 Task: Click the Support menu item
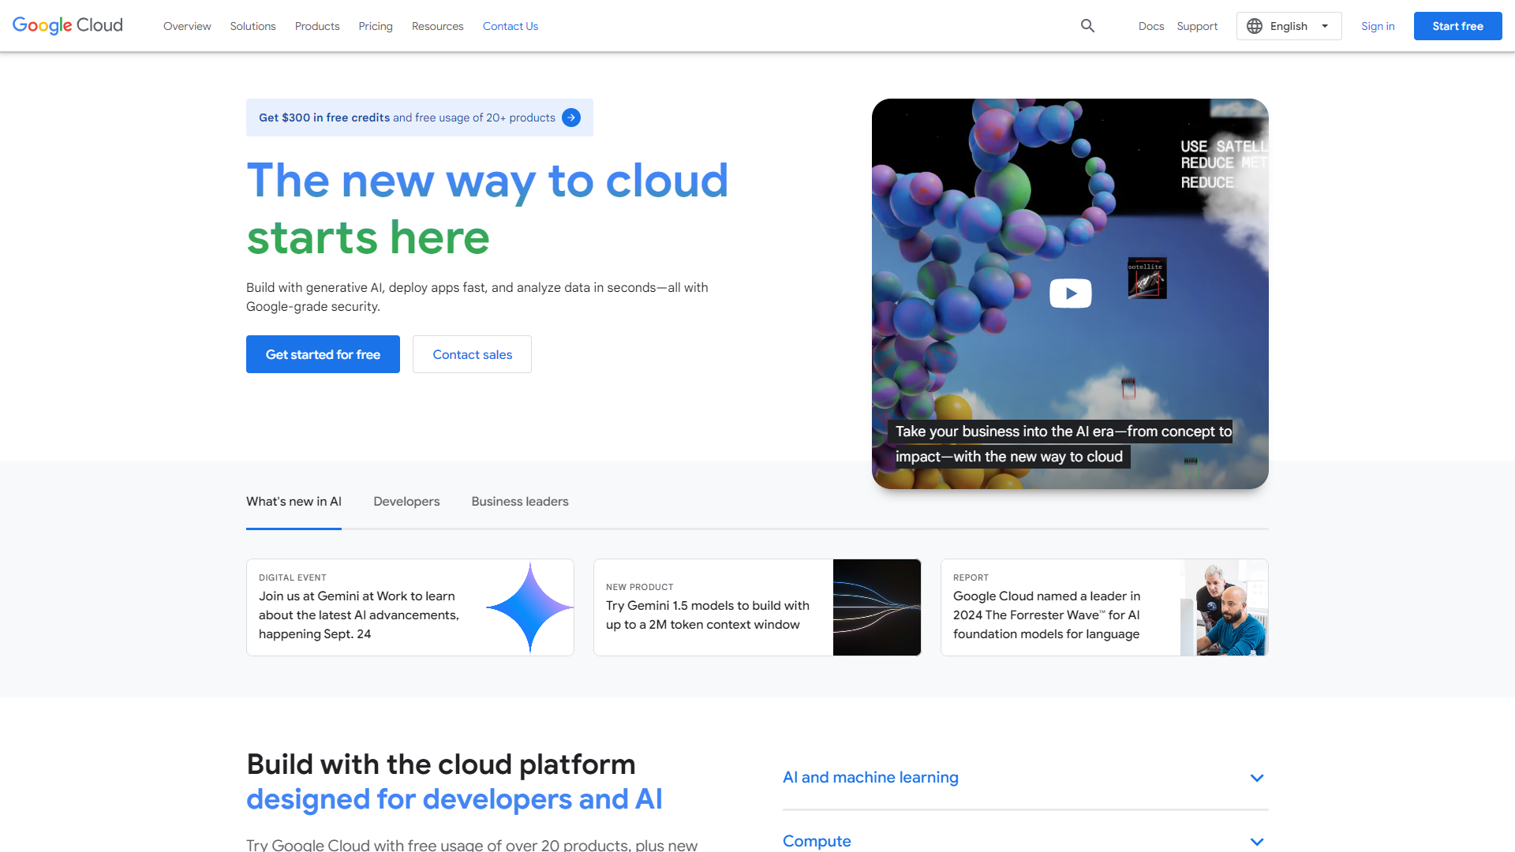(x=1196, y=26)
